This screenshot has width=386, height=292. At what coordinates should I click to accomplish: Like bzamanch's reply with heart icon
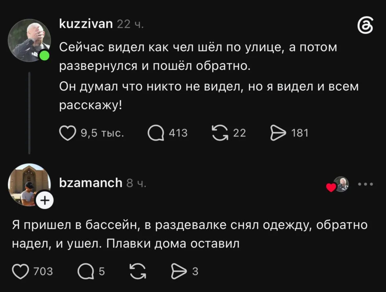pyautogui.click(x=20, y=271)
